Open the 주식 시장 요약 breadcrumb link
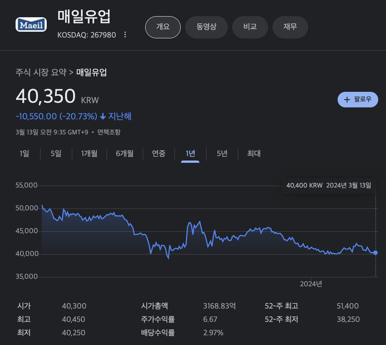 click(x=41, y=72)
